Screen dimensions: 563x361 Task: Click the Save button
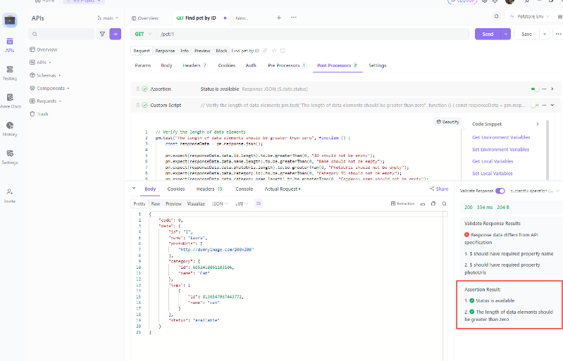(x=527, y=34)
